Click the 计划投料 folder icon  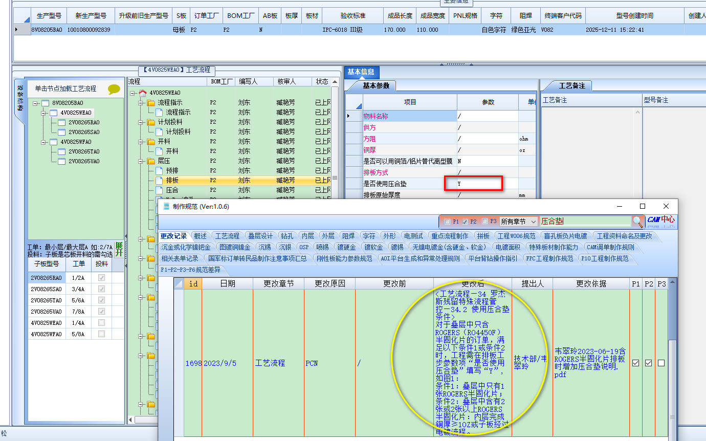point(151,122)
